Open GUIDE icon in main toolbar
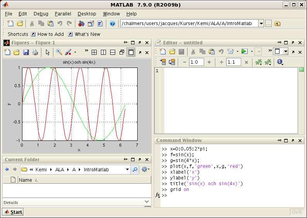The width and height of the screenshot is (307, 218). point(90,24)
